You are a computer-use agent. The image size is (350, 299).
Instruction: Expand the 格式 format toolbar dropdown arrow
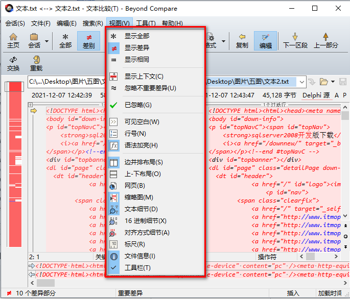tap(223, 41)
